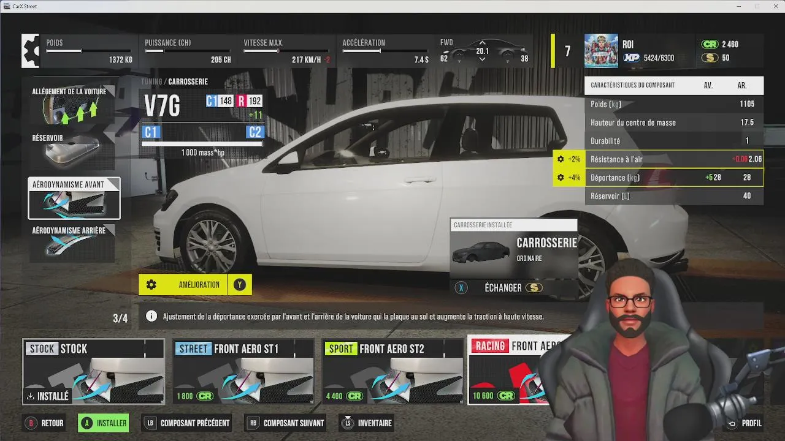Click the Tuning breadcrumb link
Viewport: 785px width, 441px height.
point(151,81)
